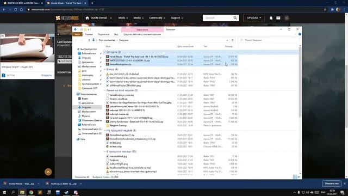
Task: Click the Explorer search Загрузки field
Action: pos(269,40)
